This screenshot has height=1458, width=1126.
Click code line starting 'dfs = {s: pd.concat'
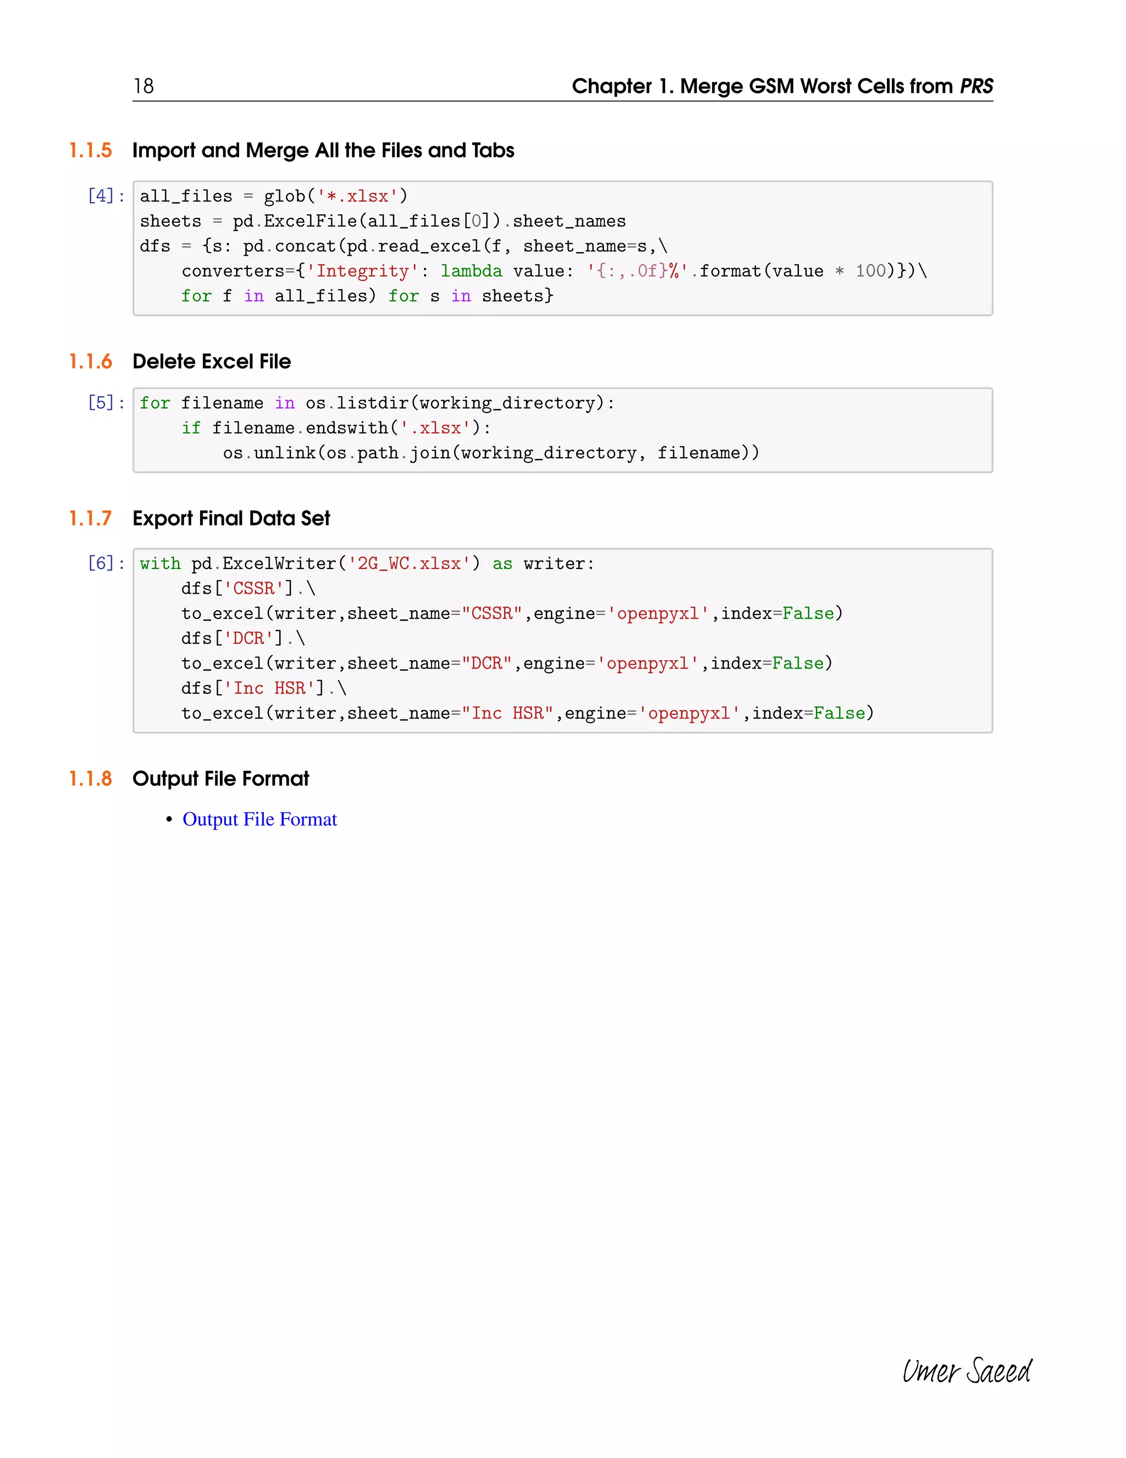404,246
